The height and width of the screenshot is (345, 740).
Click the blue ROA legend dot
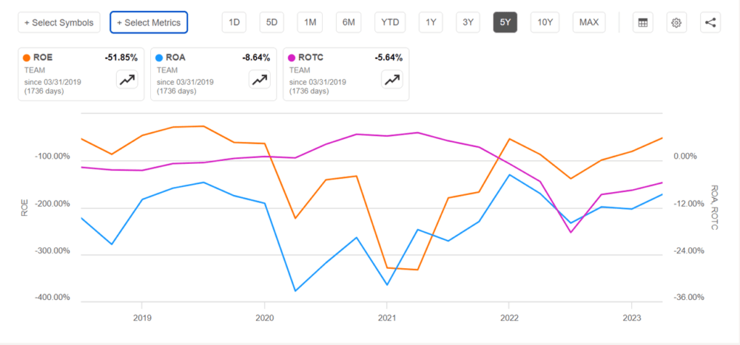(x=159, y=58)
